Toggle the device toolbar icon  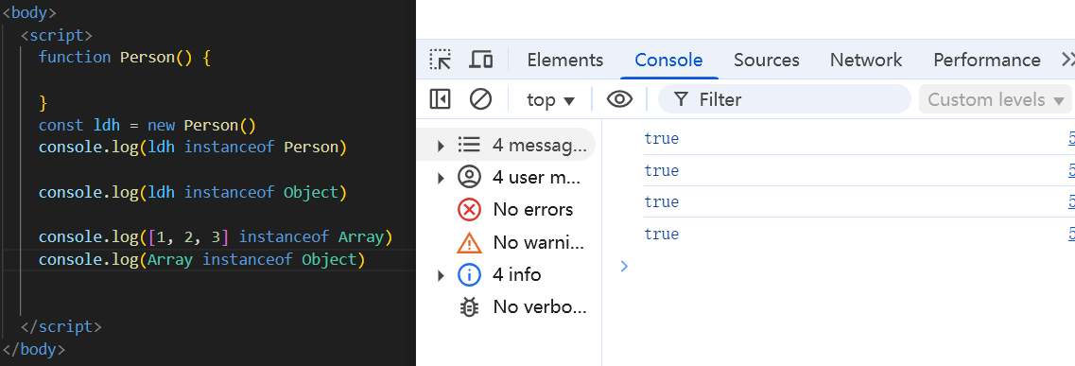point(480,60)
